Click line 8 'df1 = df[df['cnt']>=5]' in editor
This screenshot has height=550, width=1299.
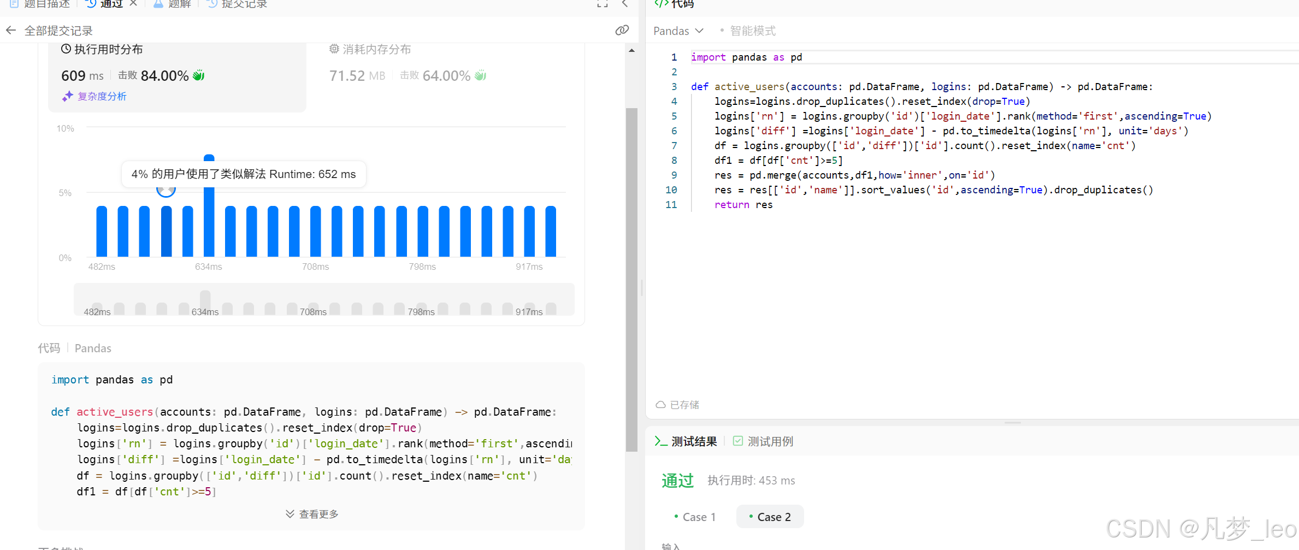(778, 161)
